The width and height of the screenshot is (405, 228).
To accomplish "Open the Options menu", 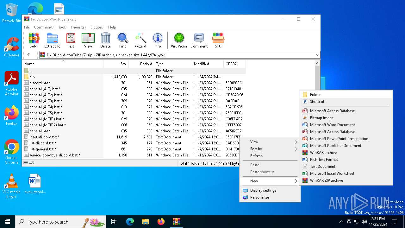I will 97,27.
